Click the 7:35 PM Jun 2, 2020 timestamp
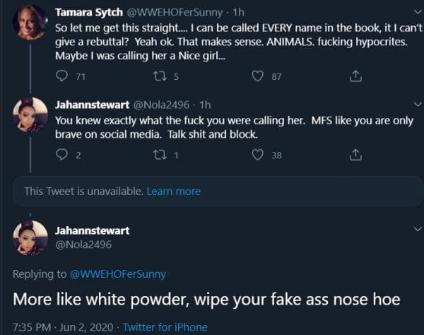 pyautogui.click(x=61, y=327)
